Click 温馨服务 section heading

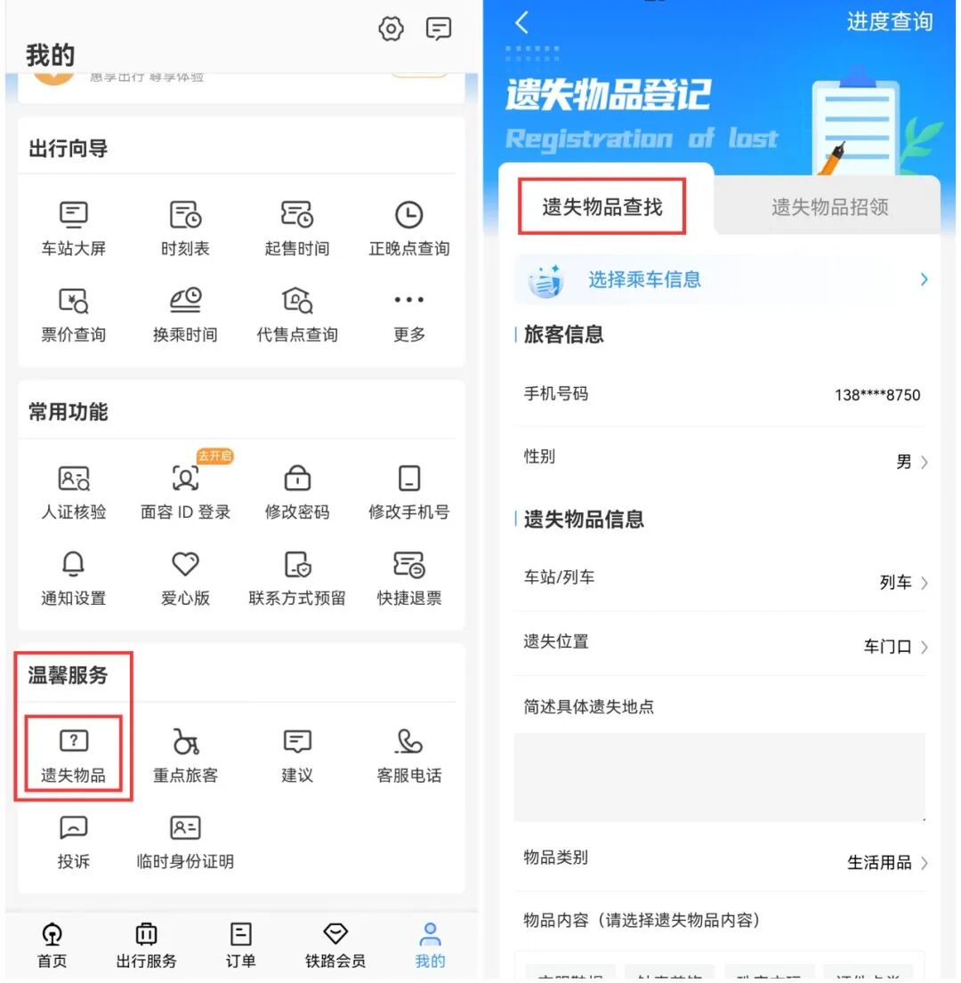click(68, 676)
